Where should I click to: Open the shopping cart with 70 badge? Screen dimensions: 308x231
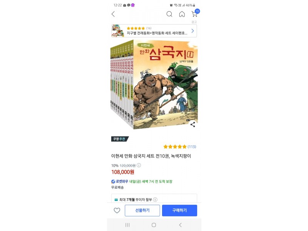point(195,13)
